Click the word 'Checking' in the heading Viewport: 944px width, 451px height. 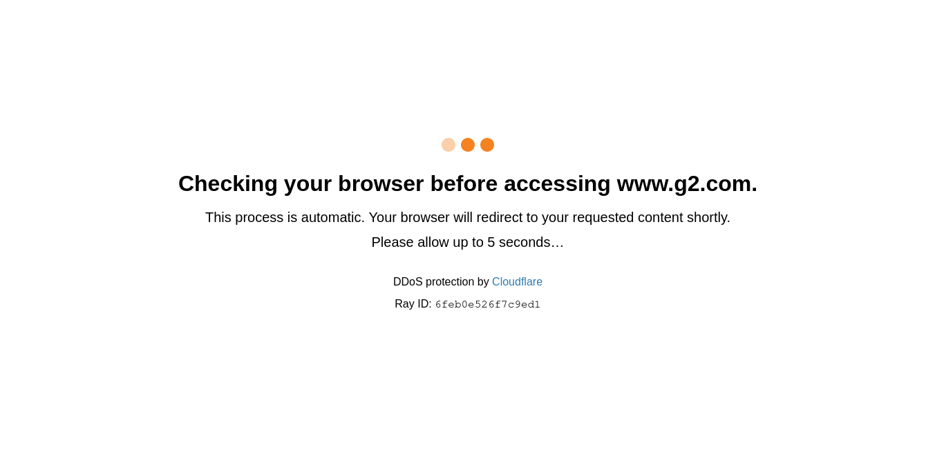(228, 183)
